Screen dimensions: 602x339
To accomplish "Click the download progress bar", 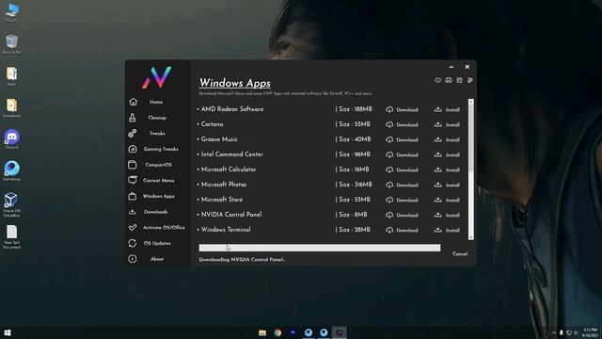I will click(x=320, y=248).
